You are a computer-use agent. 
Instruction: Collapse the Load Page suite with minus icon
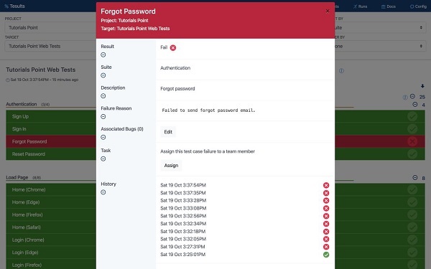pos(415,178)
